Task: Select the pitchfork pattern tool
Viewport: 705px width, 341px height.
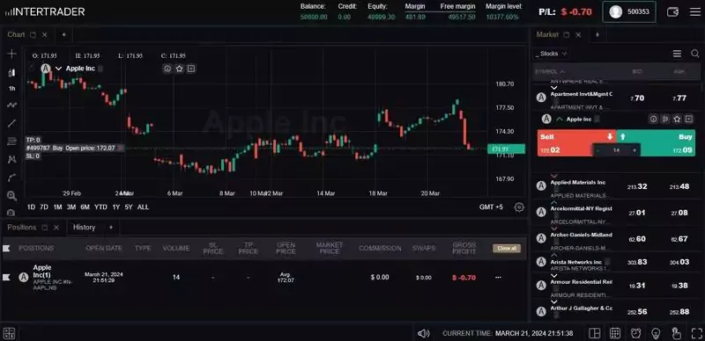Action: tap(11, 159)
